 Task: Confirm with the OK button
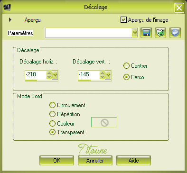(56, 161)
